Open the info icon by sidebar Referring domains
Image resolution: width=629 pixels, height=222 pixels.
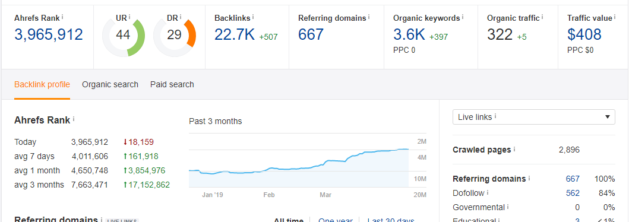529,178
